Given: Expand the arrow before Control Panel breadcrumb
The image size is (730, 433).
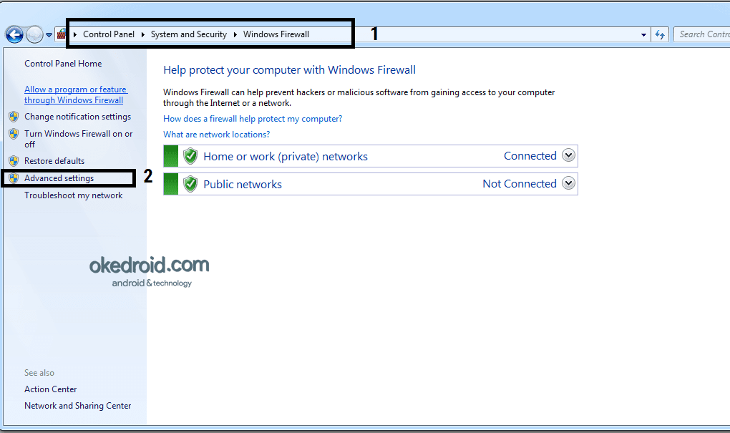Looking at the screenshot, I should point(75,34).
